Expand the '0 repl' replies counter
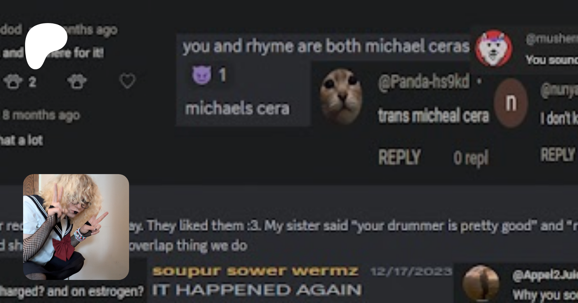Image resolution: width=578 pixels, height=303 pixels. click(x=471, y=158)
